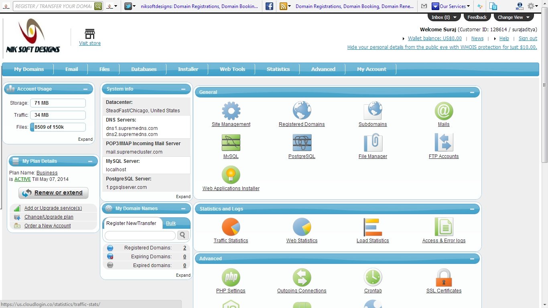Click the Register/Transfer domain toolbar field
Viewport: 548px width, 308px height.
click(54, 6)
